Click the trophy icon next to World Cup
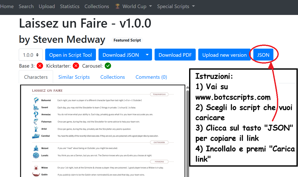298x177 pixels. point(117,6)
